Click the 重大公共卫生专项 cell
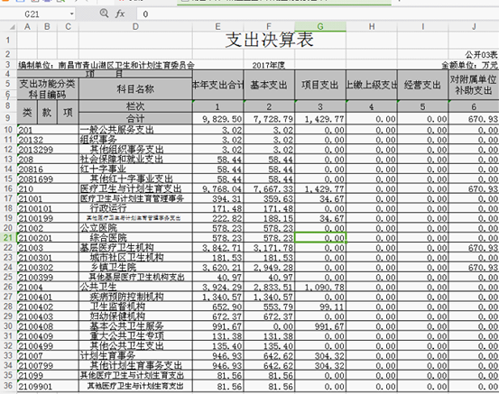499x394 pixels. pyautogui.click(x=135, y=336)
